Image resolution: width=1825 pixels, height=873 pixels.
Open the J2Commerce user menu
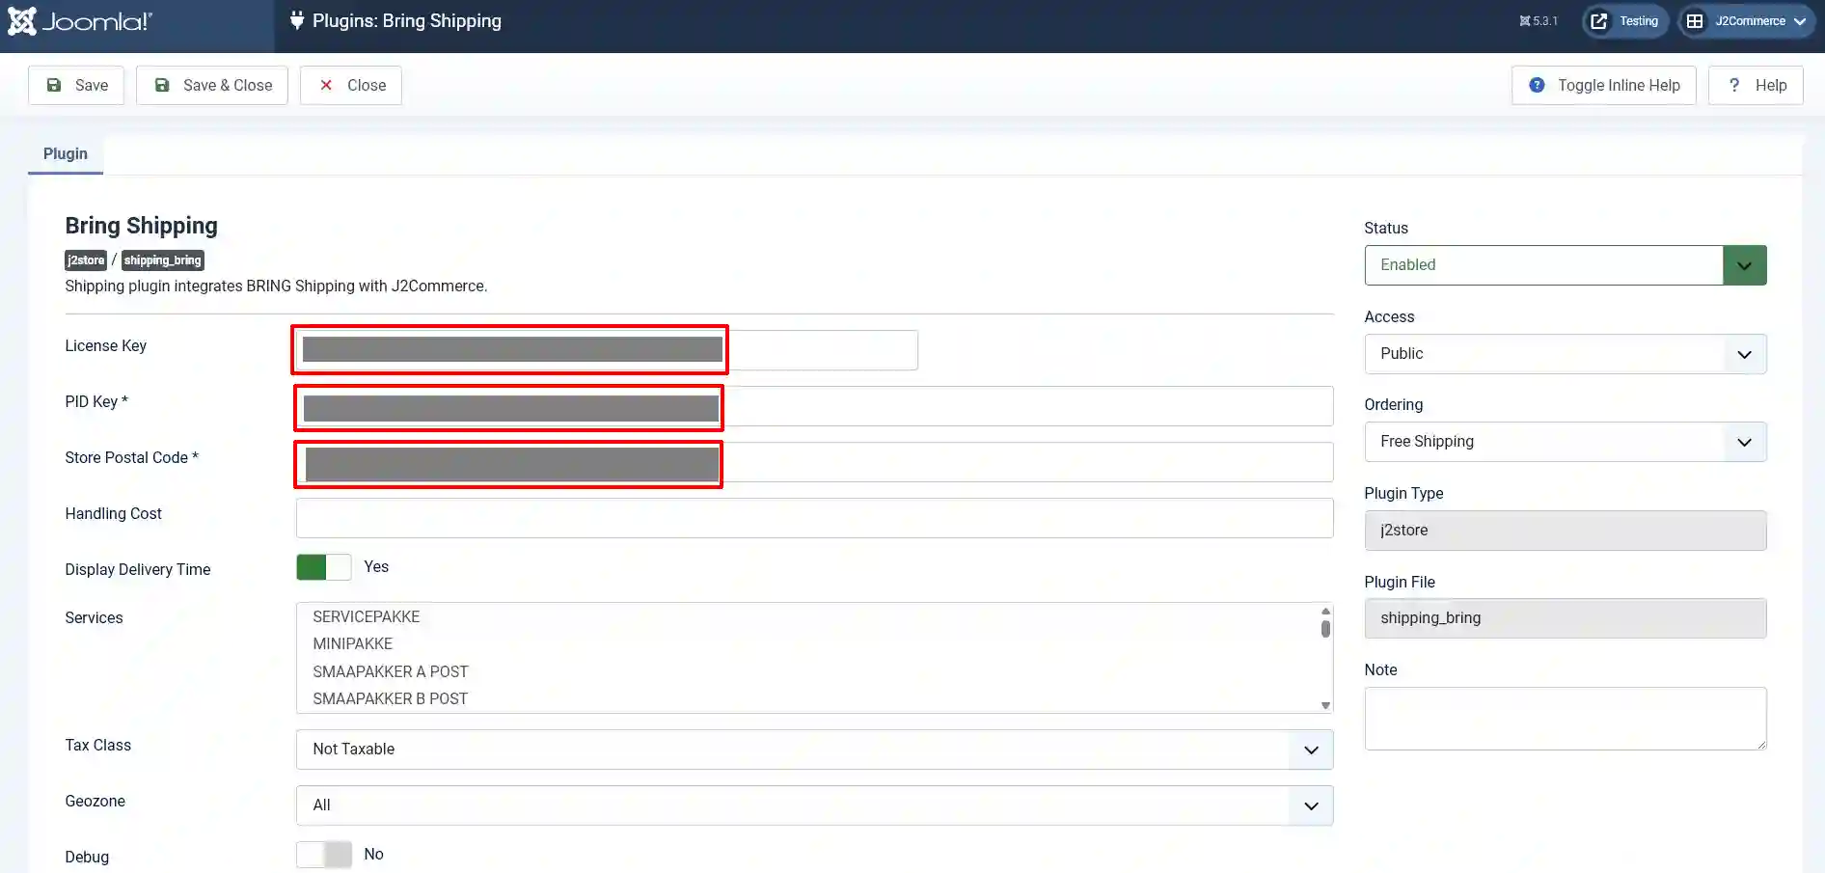click(x=1747, y=21)
